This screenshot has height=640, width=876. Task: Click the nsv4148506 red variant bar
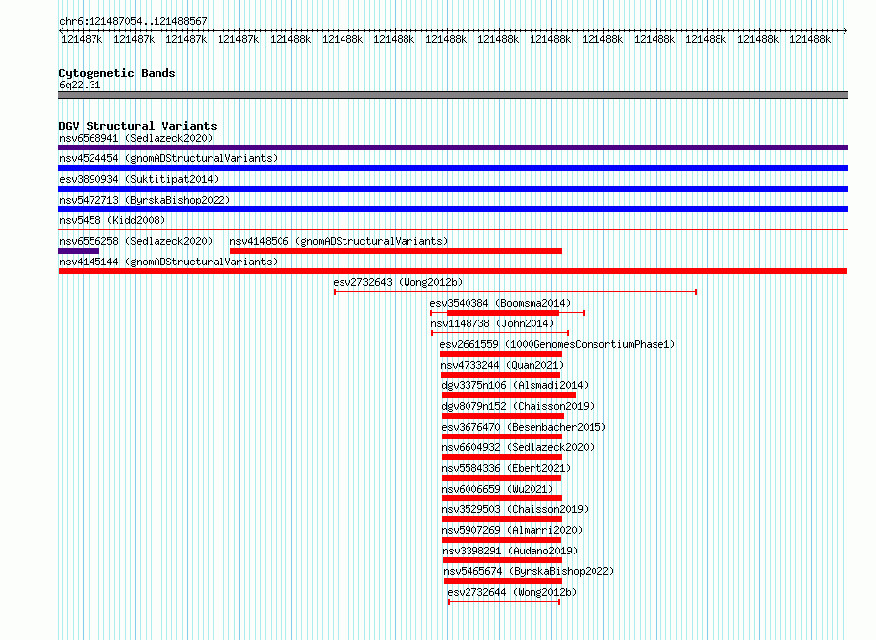[396, 251]
